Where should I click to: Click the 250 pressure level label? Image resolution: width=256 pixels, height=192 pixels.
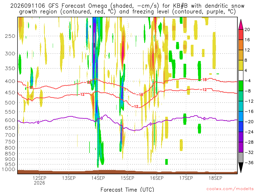point(10,36)
